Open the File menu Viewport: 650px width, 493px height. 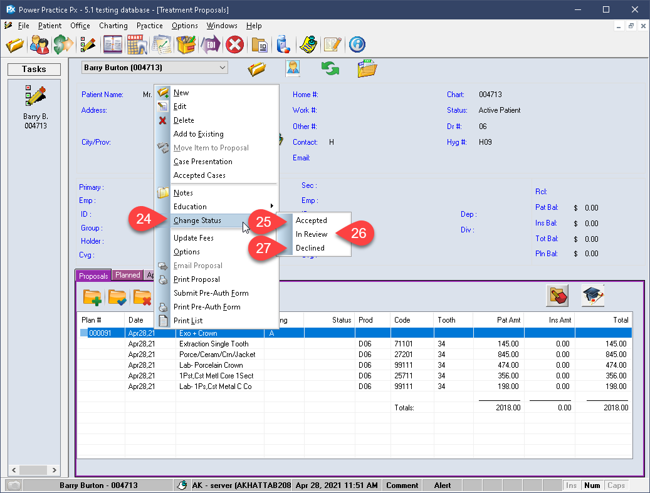[24, 26]
